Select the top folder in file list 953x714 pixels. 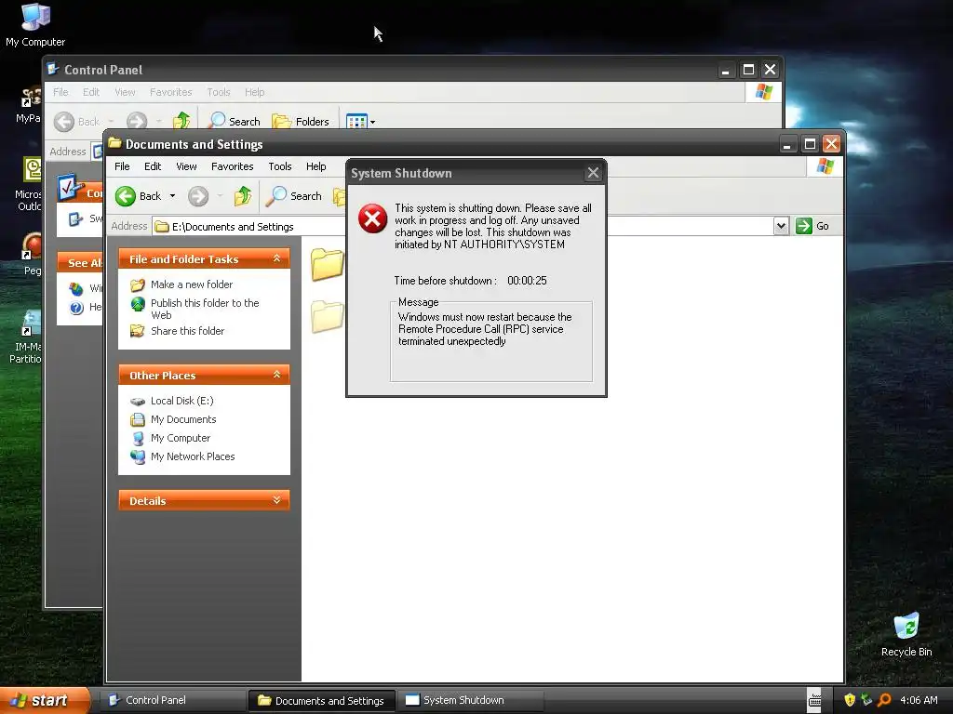(328, 265)
